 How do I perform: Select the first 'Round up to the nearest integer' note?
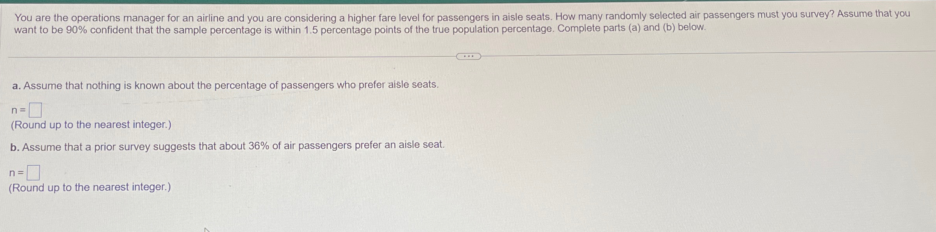[x=93, y=125]
